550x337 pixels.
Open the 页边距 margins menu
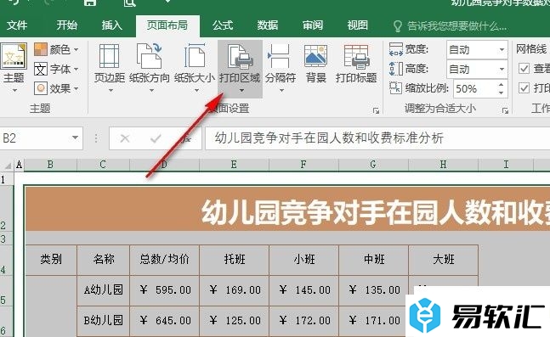(x=110, y=68)
